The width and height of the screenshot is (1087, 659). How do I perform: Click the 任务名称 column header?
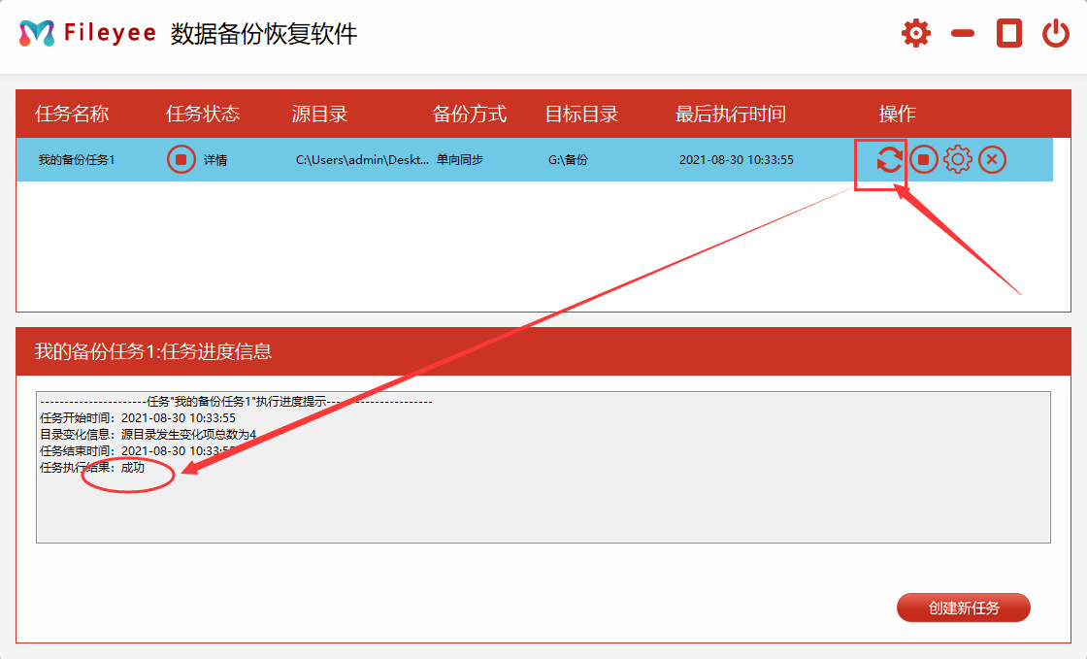(x=72, y=115)
